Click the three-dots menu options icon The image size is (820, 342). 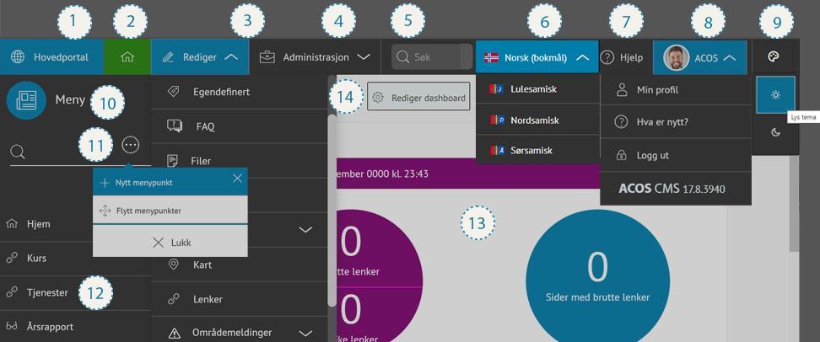pyautogui.click(x=131, y=144)
